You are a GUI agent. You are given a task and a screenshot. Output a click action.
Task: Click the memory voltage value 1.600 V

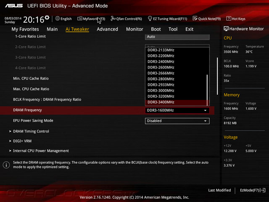point(251,109)
